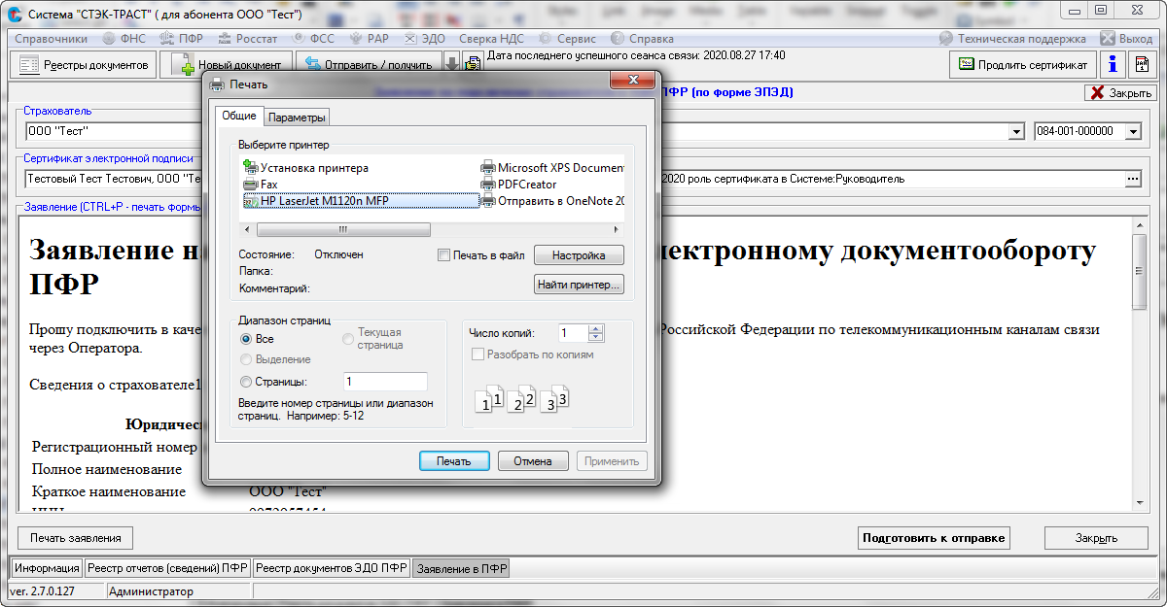Click the small document icon beside the down-arrow

tap(473, 64)
